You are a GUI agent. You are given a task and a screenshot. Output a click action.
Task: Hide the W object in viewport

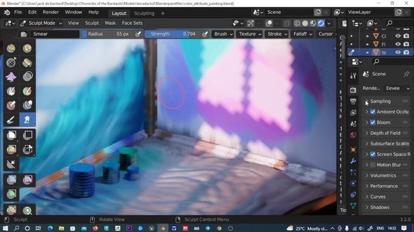(398, 52)
